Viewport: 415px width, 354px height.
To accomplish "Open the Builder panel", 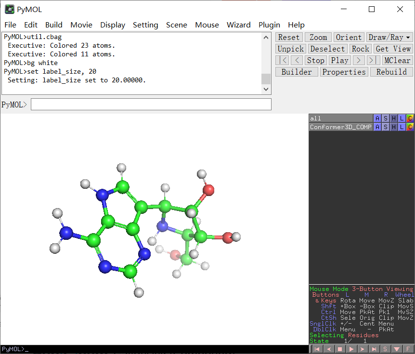I will pos(297,72).
